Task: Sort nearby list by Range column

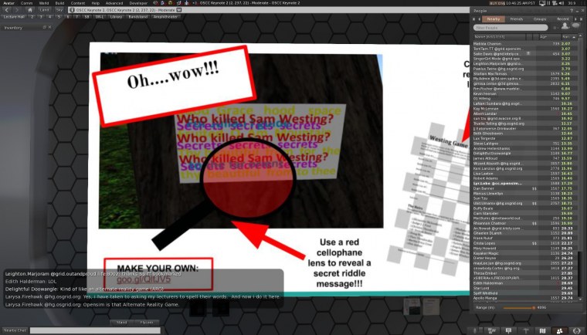Action: click(565, 36)
